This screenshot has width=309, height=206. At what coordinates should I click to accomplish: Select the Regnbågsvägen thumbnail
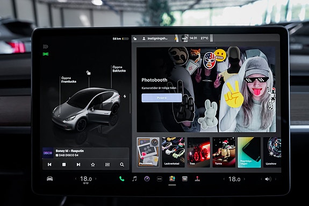pos(249,152)
